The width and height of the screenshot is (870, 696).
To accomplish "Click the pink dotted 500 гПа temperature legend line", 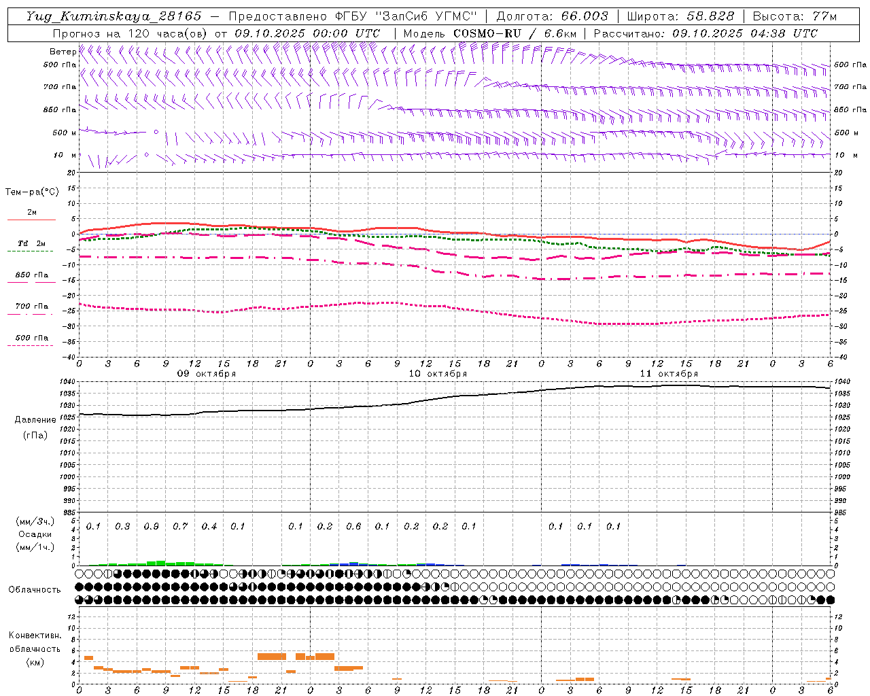I will point(30,346).
